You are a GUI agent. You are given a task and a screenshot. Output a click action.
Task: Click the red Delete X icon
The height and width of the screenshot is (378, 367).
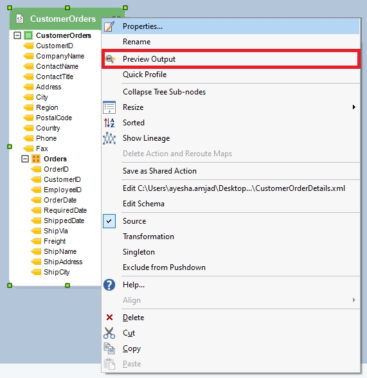pyautogui.click(x=109, y=318)
